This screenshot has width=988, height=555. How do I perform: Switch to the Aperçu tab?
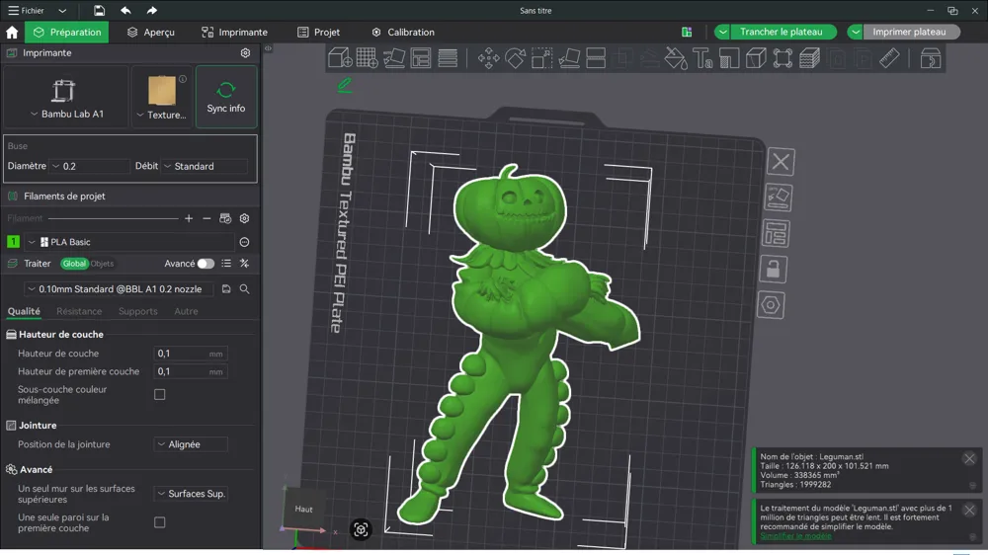pos(150,33)
